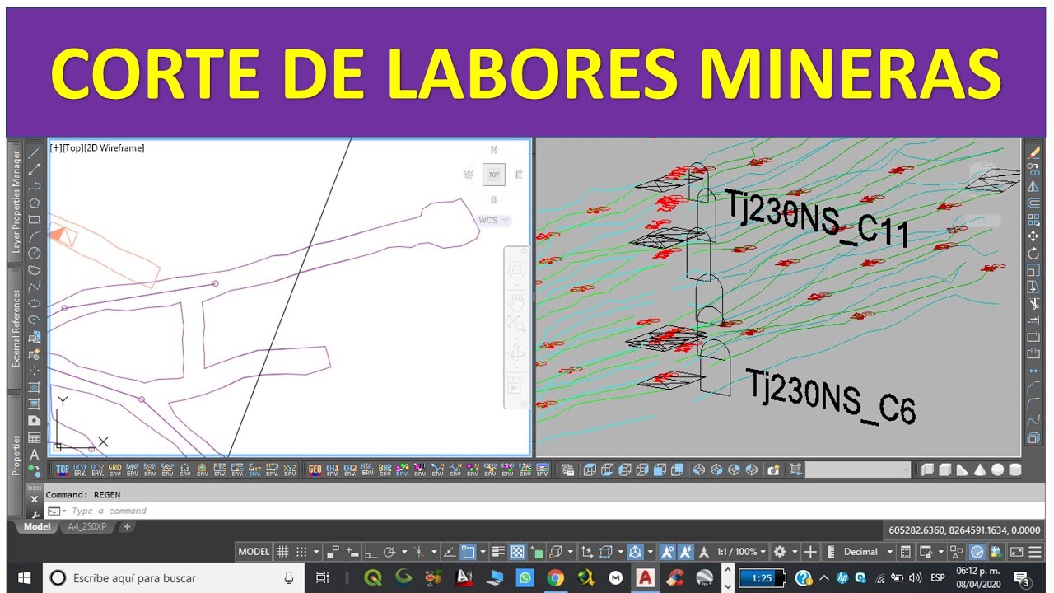Click the GEO ERV toolbar icon

pos(315,469)
